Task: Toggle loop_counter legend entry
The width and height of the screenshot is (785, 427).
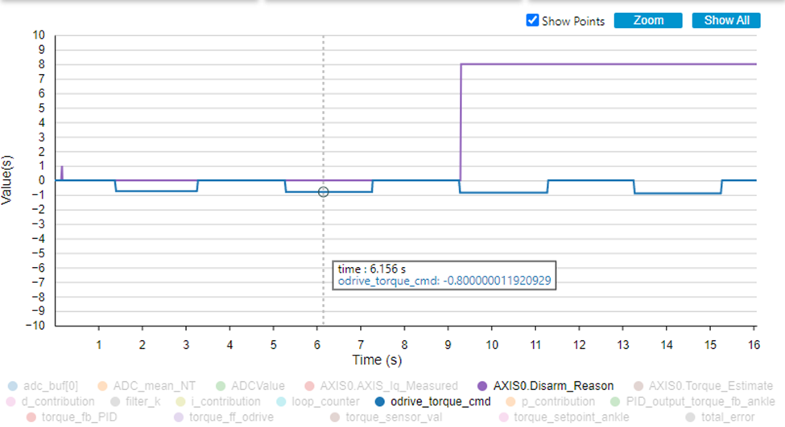Action: click(316, 401)
